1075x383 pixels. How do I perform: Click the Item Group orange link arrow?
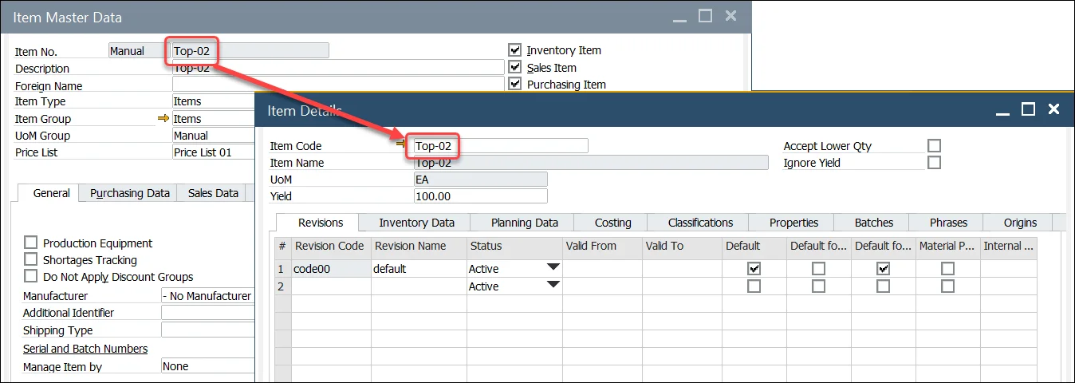(x=163, y=119)
